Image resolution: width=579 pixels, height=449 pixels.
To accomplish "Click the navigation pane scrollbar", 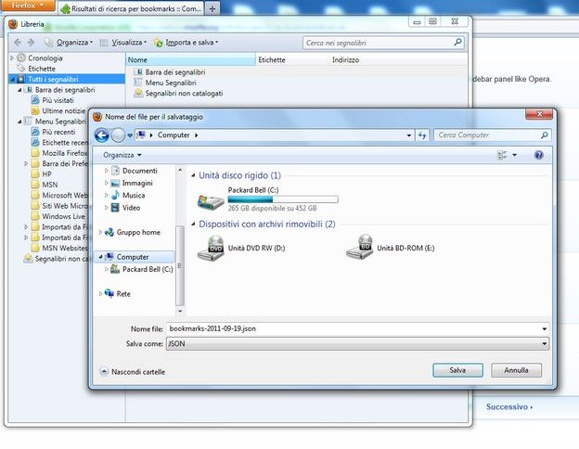I will tap(180, 266).
